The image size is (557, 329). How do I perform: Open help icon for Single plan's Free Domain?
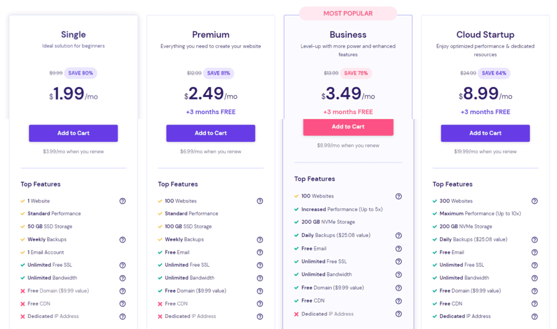tap(123, 291)
